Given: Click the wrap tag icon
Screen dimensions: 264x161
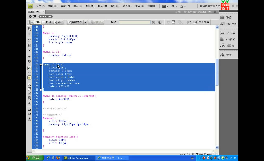Looking at the screenshot, I should pyautogui.click(x=29, y=93).
